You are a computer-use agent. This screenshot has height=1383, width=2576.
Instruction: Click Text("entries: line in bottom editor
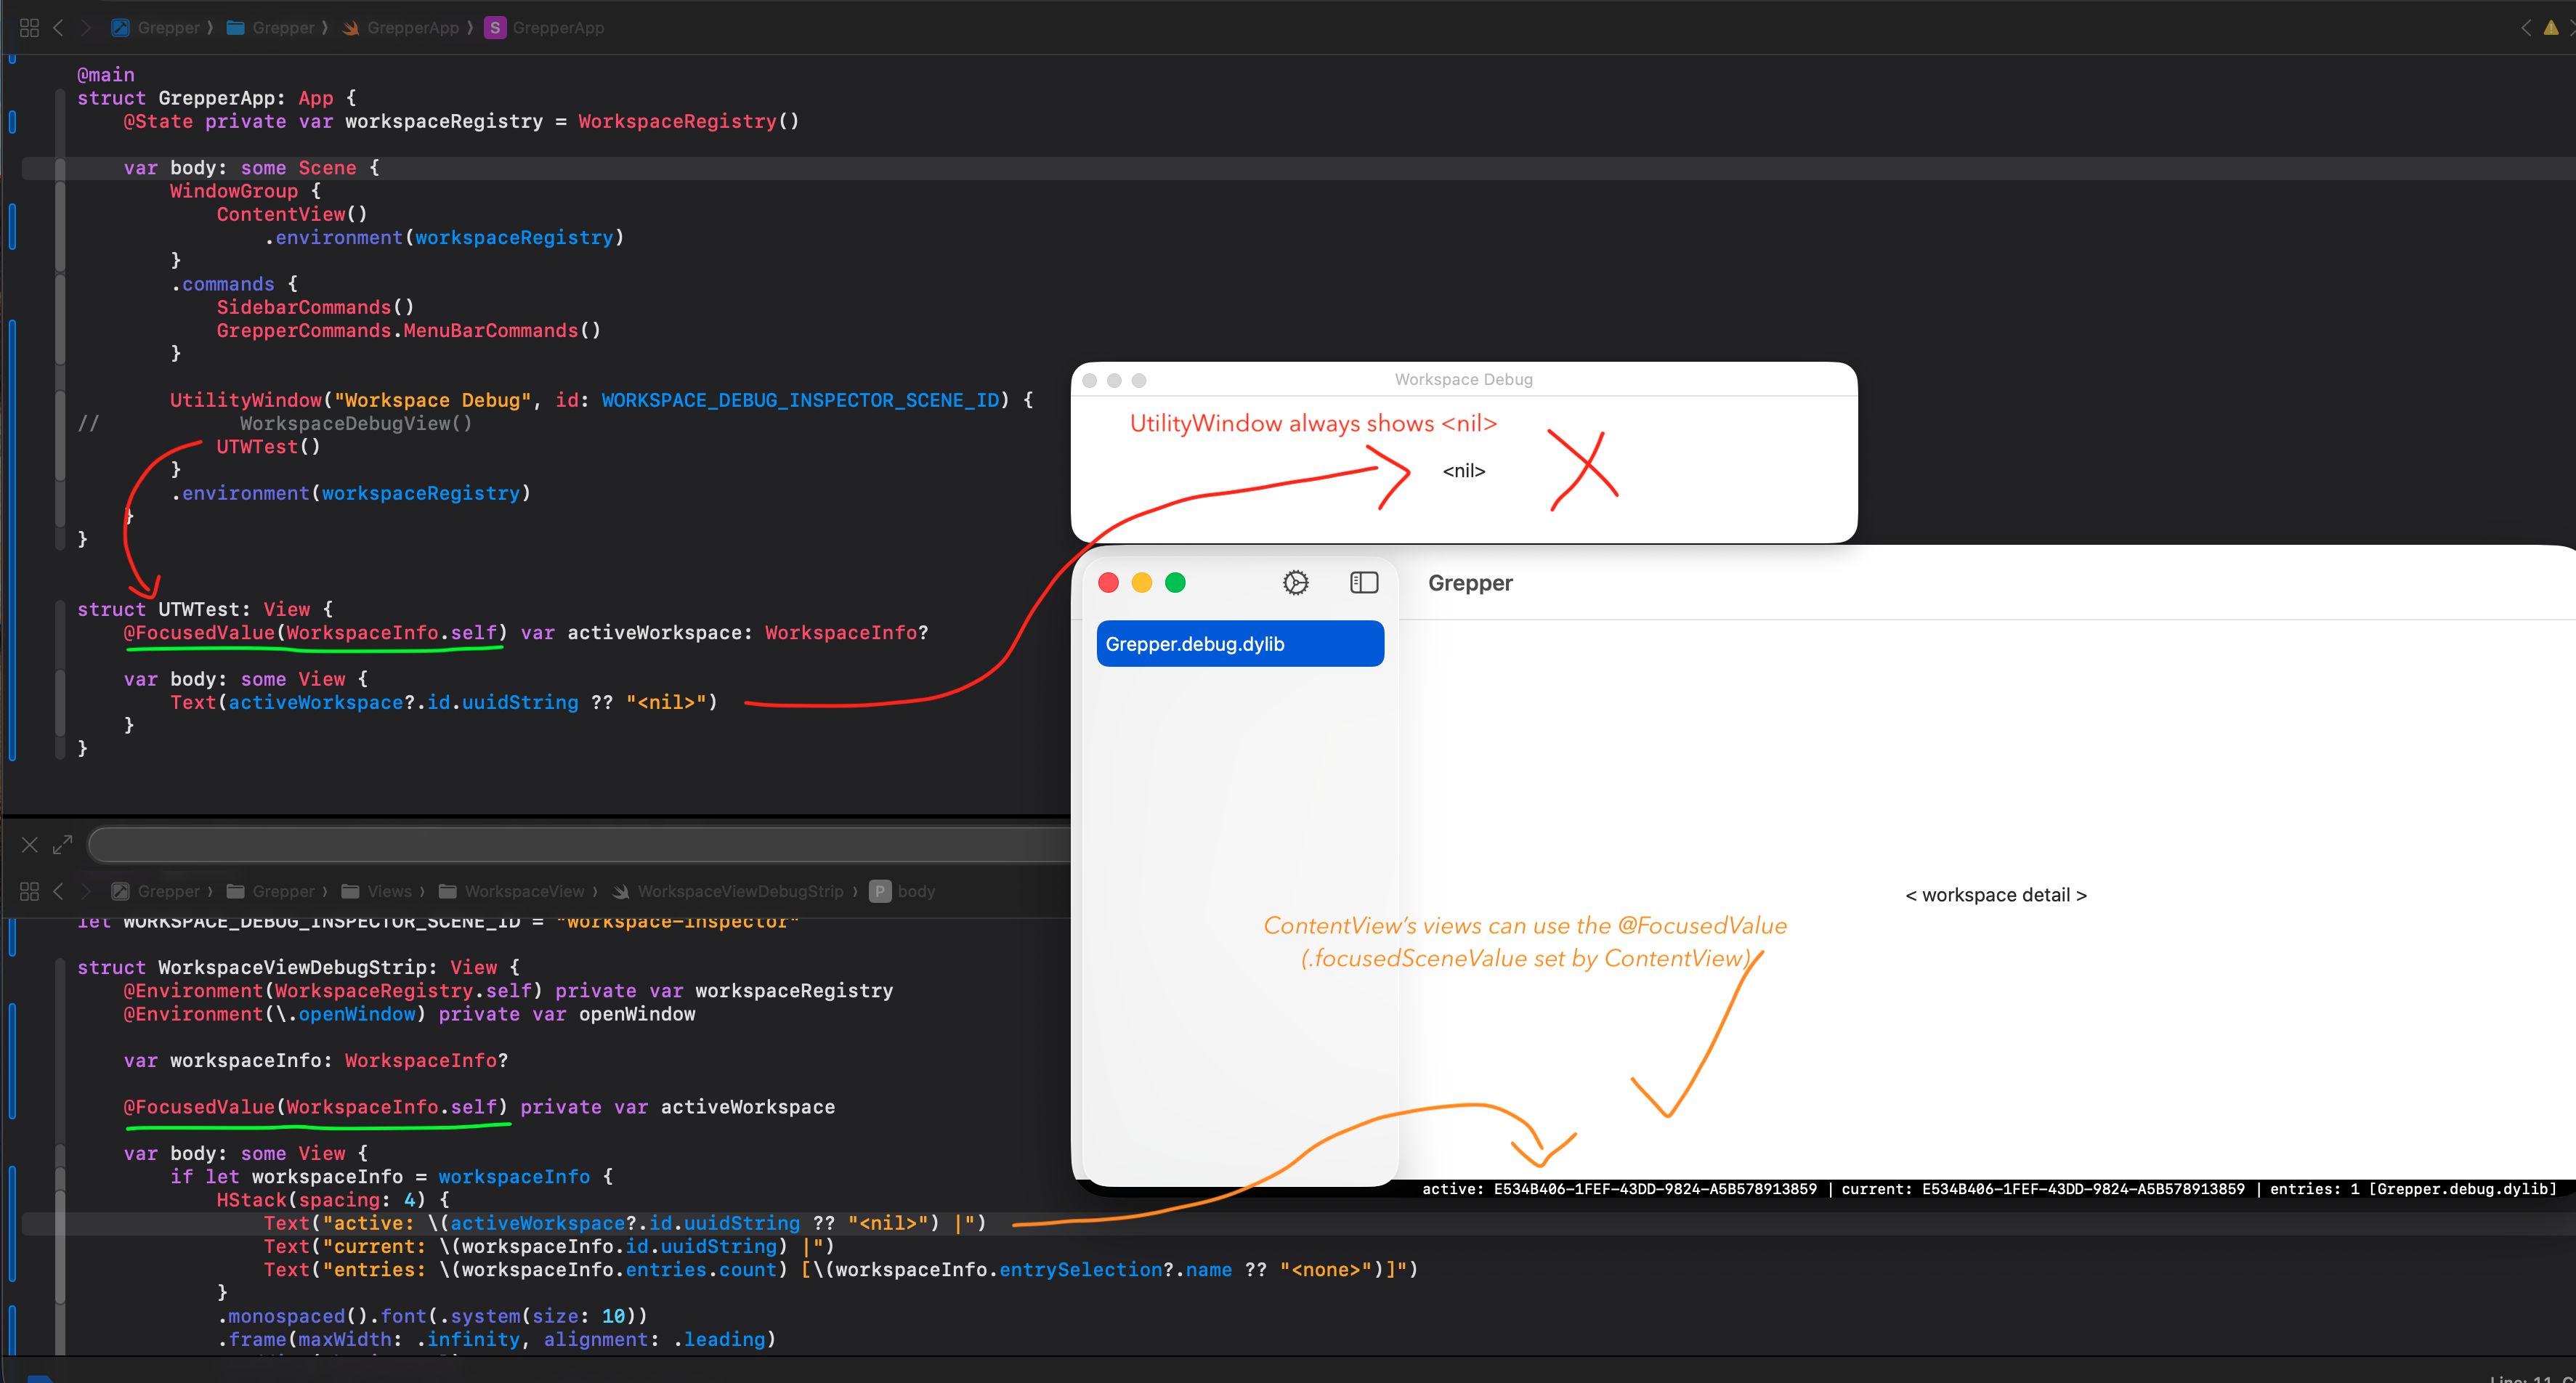point(841,1270)
